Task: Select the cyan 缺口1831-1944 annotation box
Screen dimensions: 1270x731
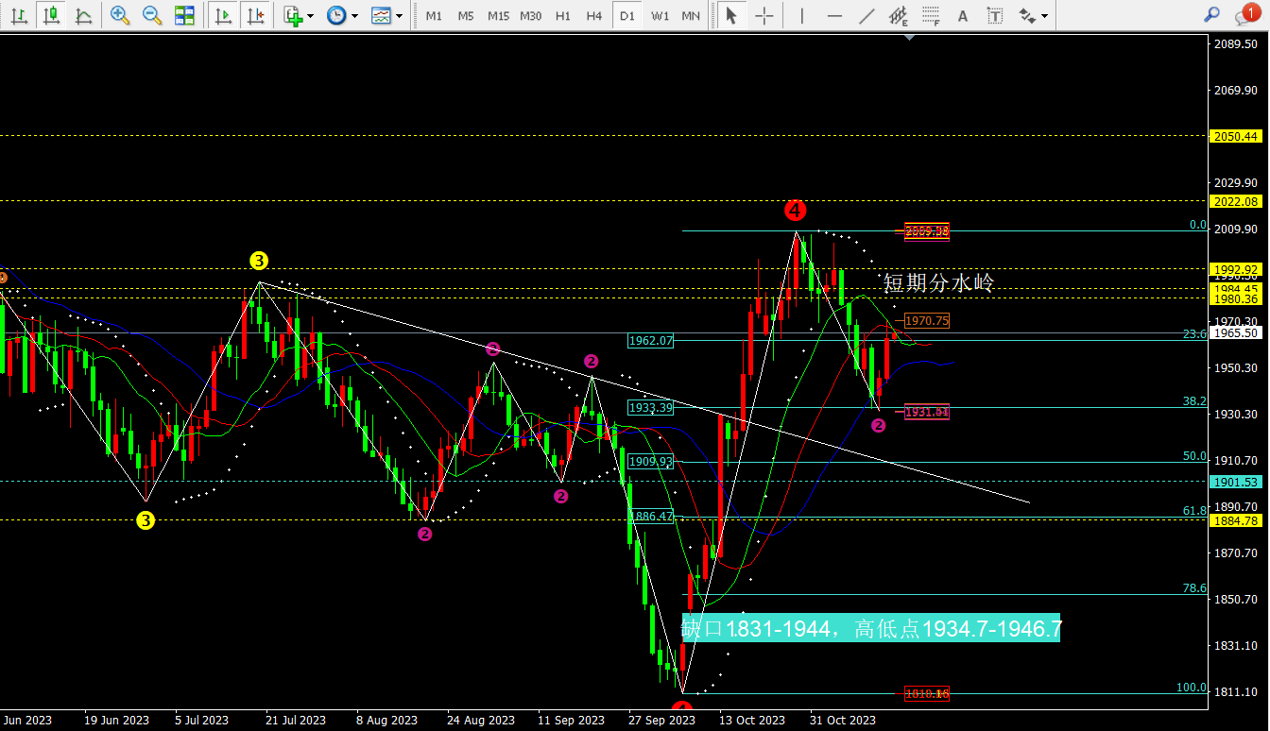Action: (871, 628)
